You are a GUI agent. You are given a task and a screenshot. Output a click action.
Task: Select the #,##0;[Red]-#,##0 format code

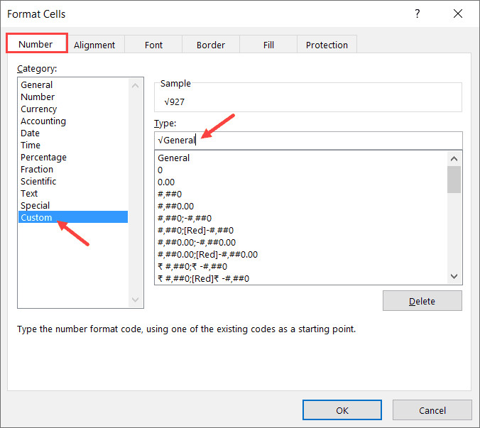(196, 231)
